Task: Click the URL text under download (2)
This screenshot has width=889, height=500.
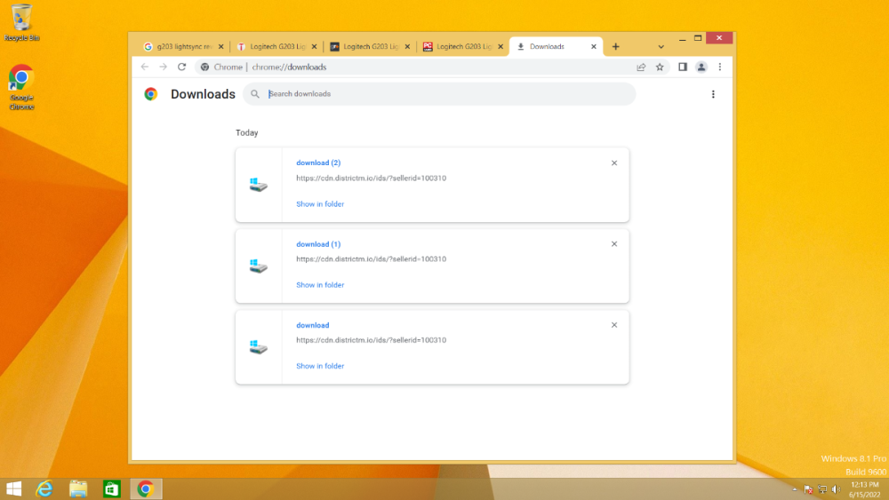Action: [371, 178]
